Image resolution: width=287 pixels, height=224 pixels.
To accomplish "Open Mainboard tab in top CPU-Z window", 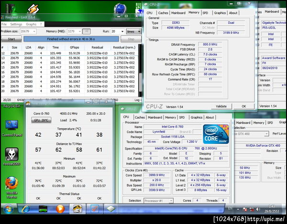I will (178, 13).
